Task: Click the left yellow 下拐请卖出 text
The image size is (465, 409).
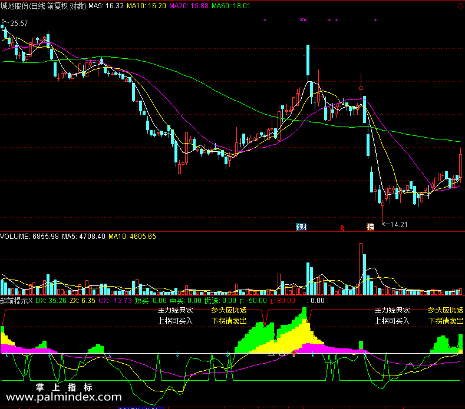Action: (229, 321)
